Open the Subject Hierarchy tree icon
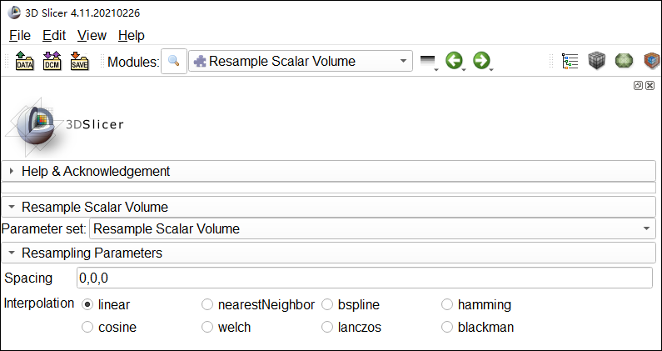 570,61
